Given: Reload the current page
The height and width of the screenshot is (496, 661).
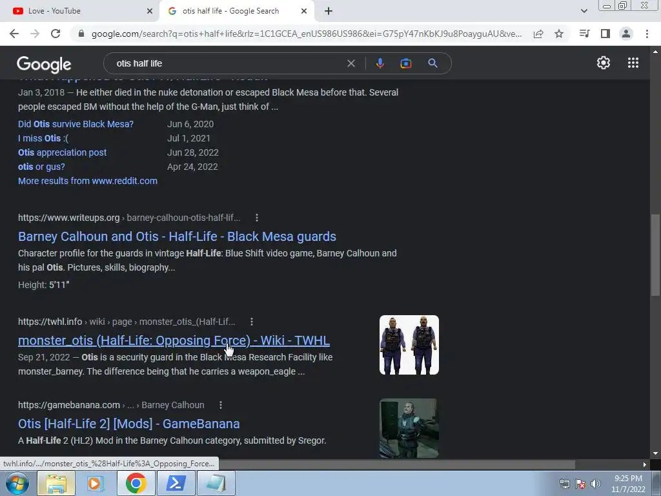Looking at the screenshot, I should pyautogui.click(x=56, y=34).
